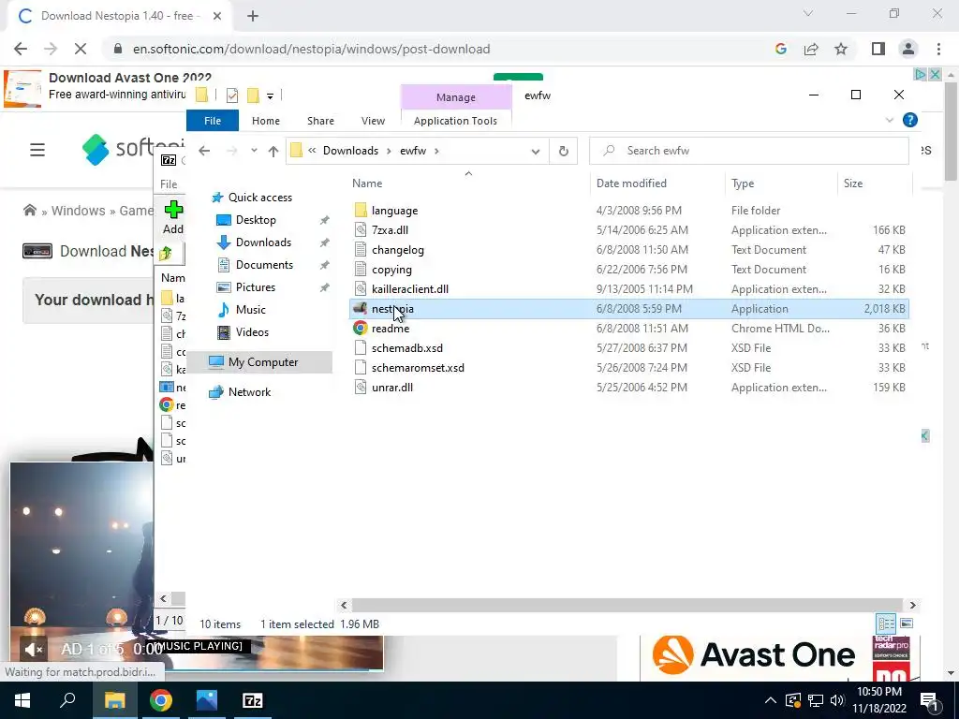Show hidden system tray icons
This screenshot has width=959, height=719.
click(x=771, y=700)
